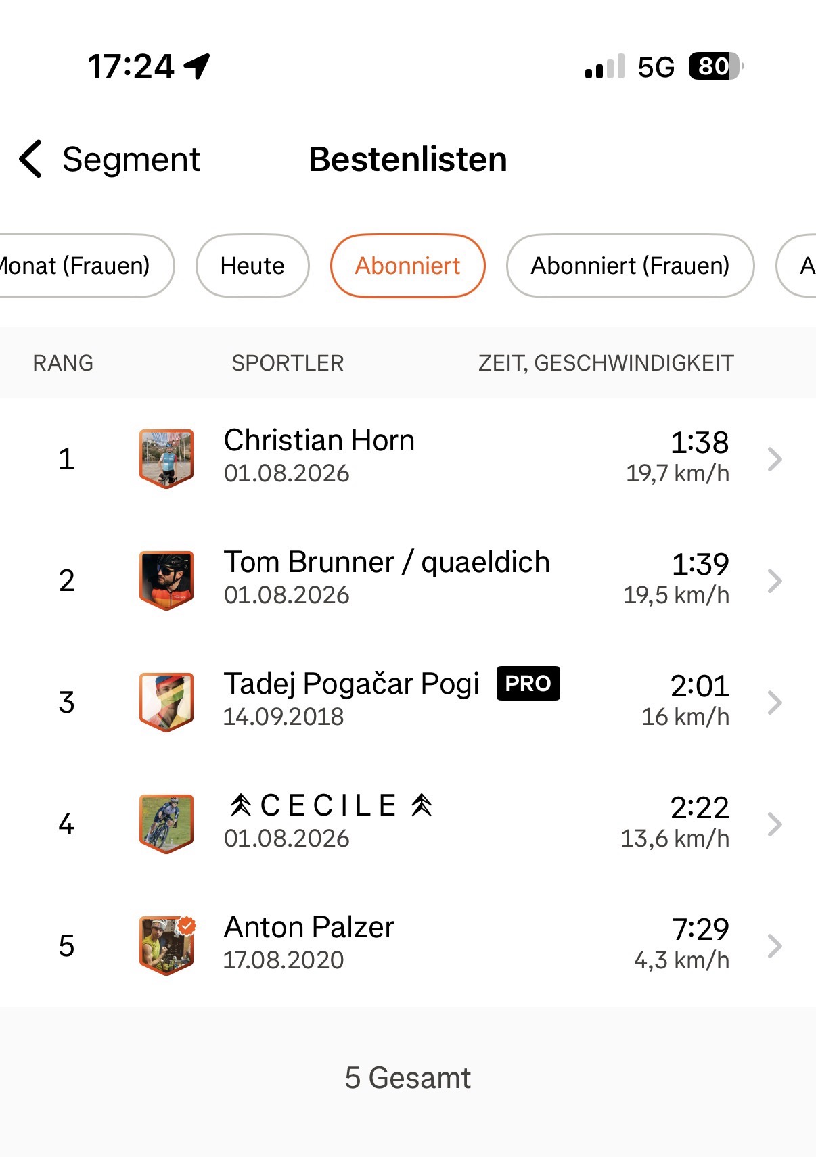Expand Anton Palzer's row chevron
Image resolution: width=816 pixels, height=1157 pixels.
pos(775,946)
